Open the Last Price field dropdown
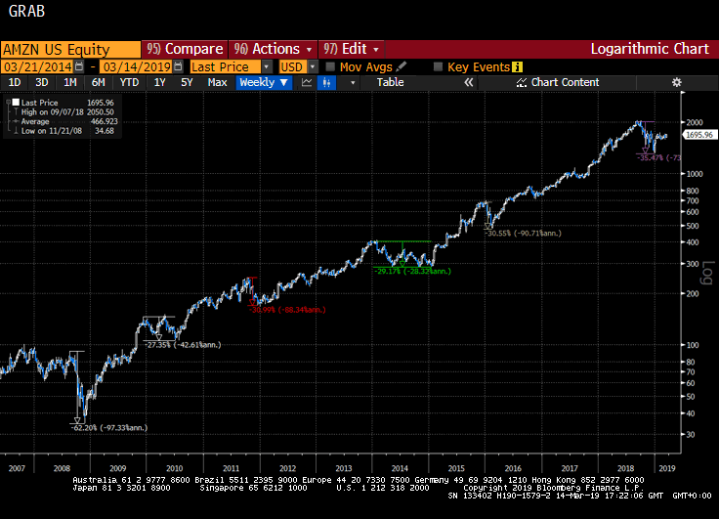The image size is (719, 519). (x=267, y=67)
